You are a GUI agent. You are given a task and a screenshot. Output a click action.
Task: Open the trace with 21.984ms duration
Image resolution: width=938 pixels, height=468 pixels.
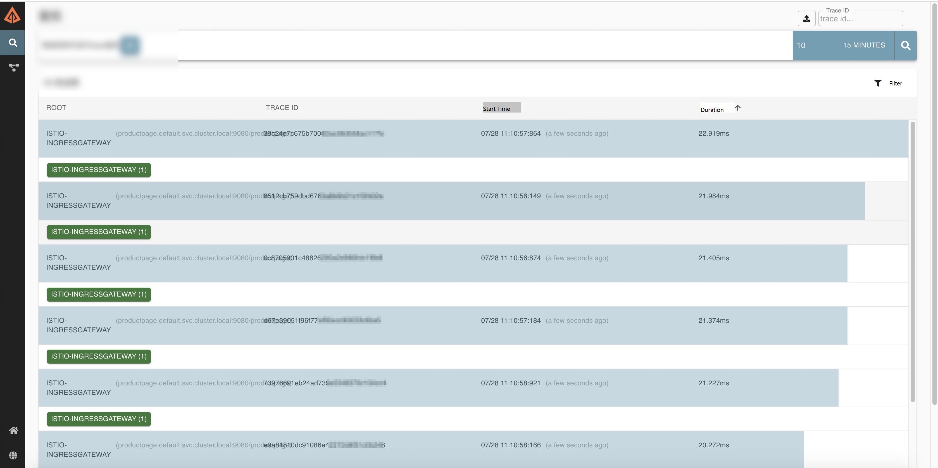[473, 201]
